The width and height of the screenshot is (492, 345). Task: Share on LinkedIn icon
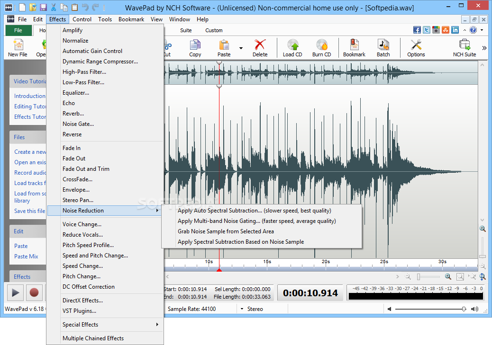(x=455, y=30)
